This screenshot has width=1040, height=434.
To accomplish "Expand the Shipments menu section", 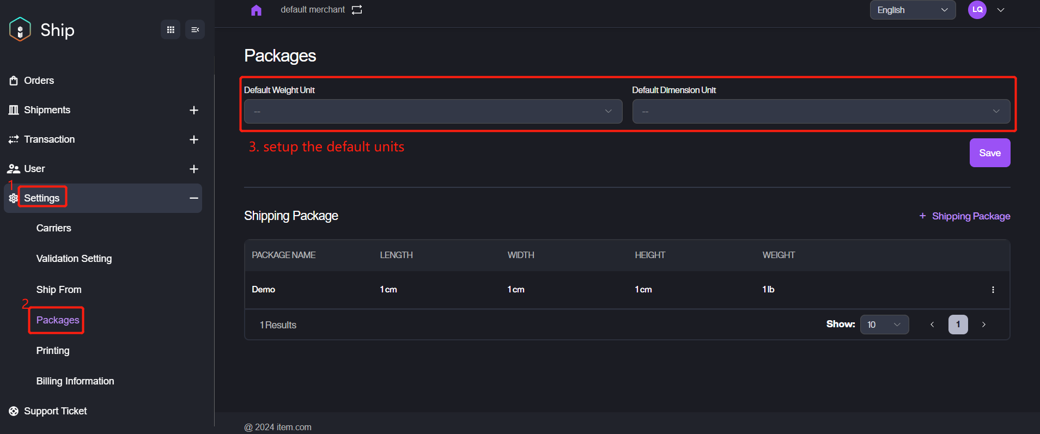I will coord(193,110).
